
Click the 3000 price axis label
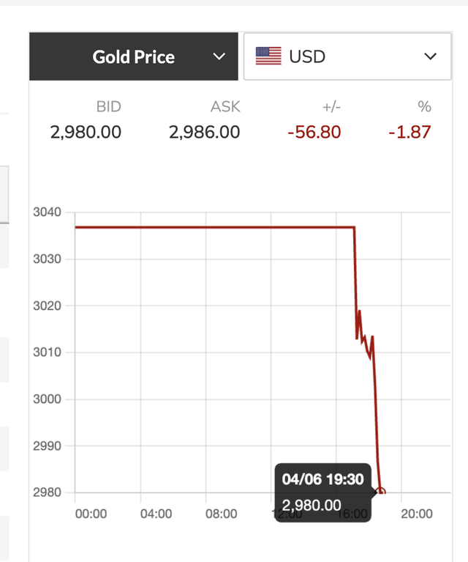tap(48, 399)
